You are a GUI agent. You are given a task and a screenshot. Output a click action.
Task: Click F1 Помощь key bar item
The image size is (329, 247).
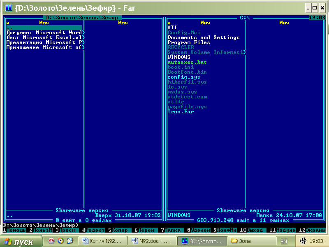coord(14,230)
